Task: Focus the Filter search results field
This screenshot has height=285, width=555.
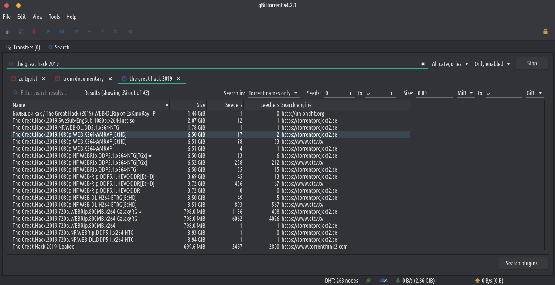Action: [x=47, y=93]
